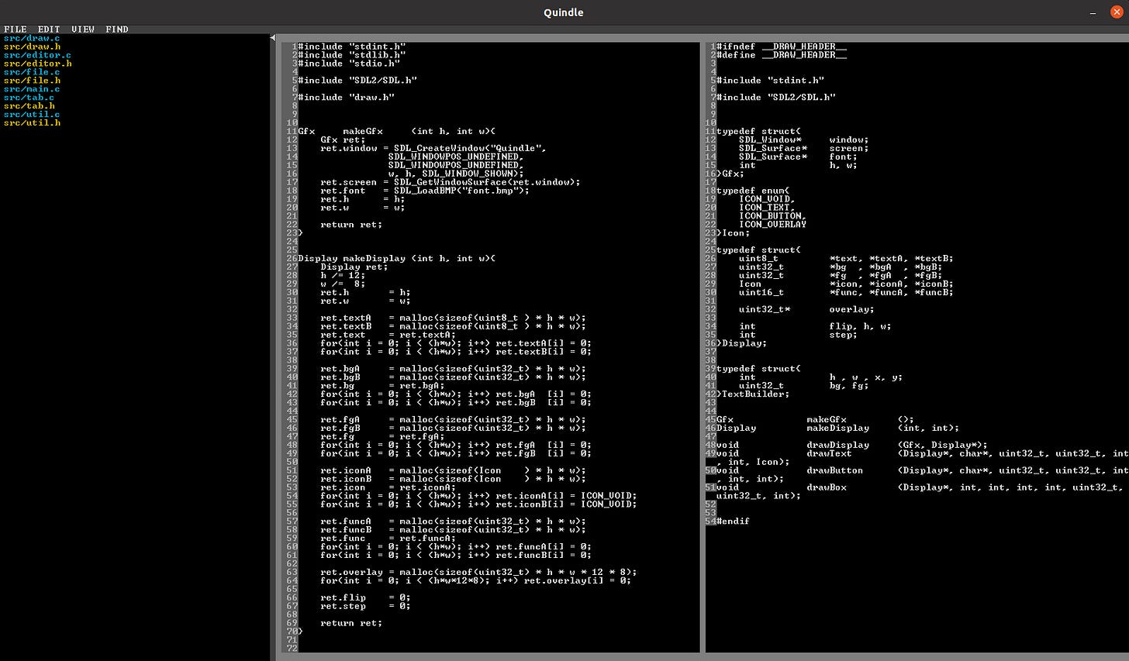This screenshot has width=1129, height=661.
Task: Click the ICON_VOID enum entry in the right pane
Action: point(767,200)
